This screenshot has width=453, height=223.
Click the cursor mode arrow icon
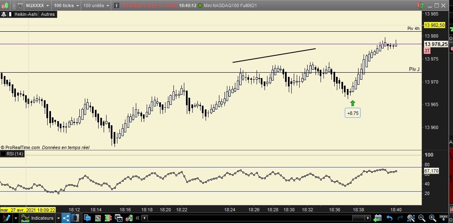(20, 5)
